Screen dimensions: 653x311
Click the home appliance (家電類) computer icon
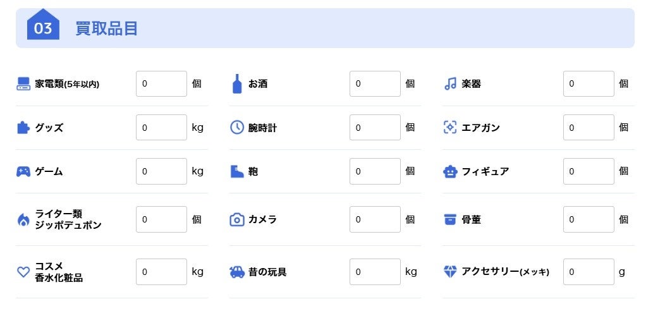pos(23,84)
